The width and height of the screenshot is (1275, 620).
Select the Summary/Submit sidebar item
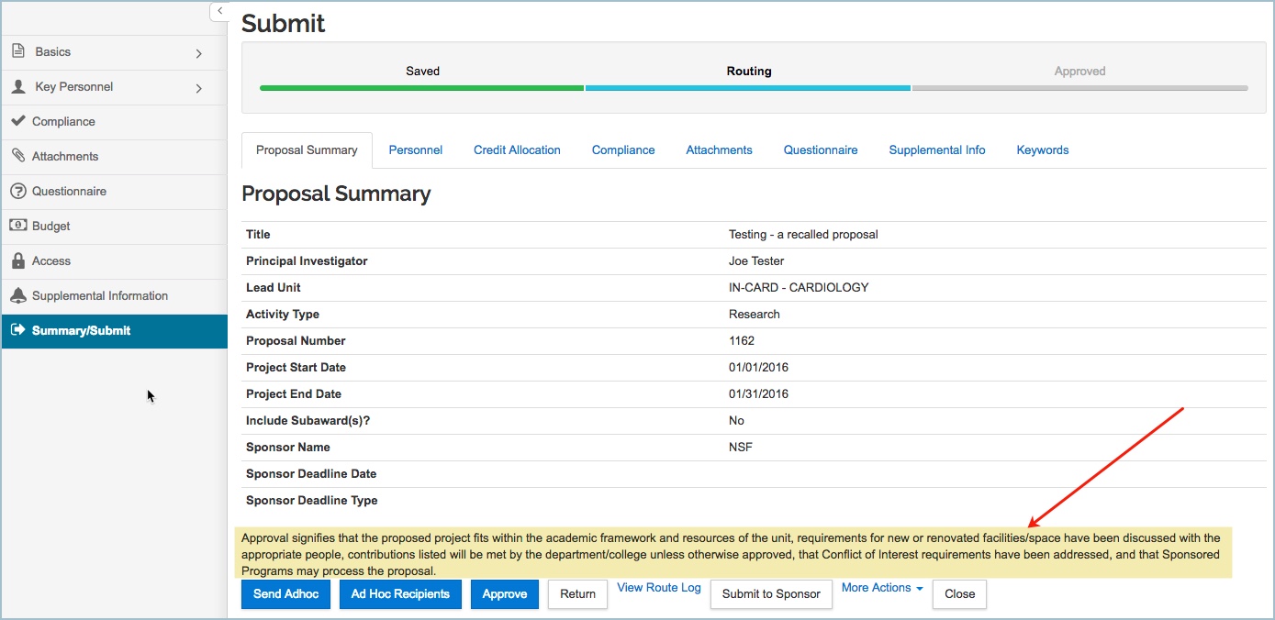81,331
